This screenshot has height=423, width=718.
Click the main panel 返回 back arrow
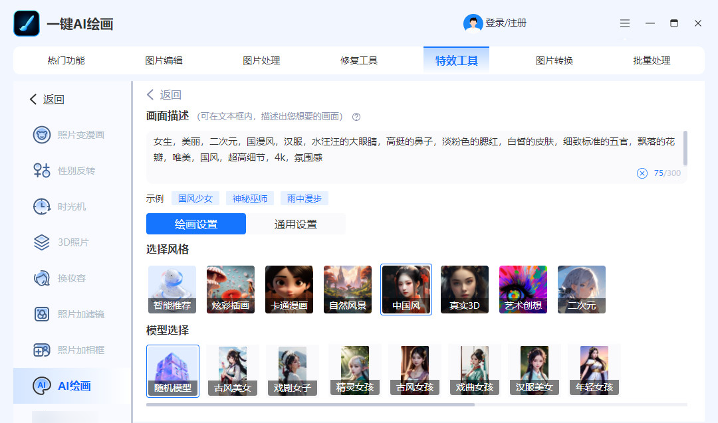(150, 95)
